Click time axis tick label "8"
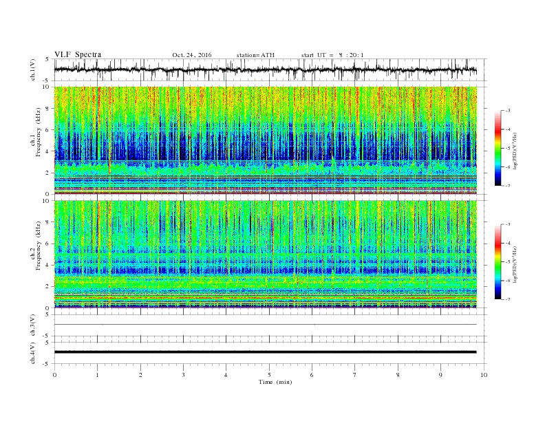The image size is (545, 421). (x=398, y=375)
